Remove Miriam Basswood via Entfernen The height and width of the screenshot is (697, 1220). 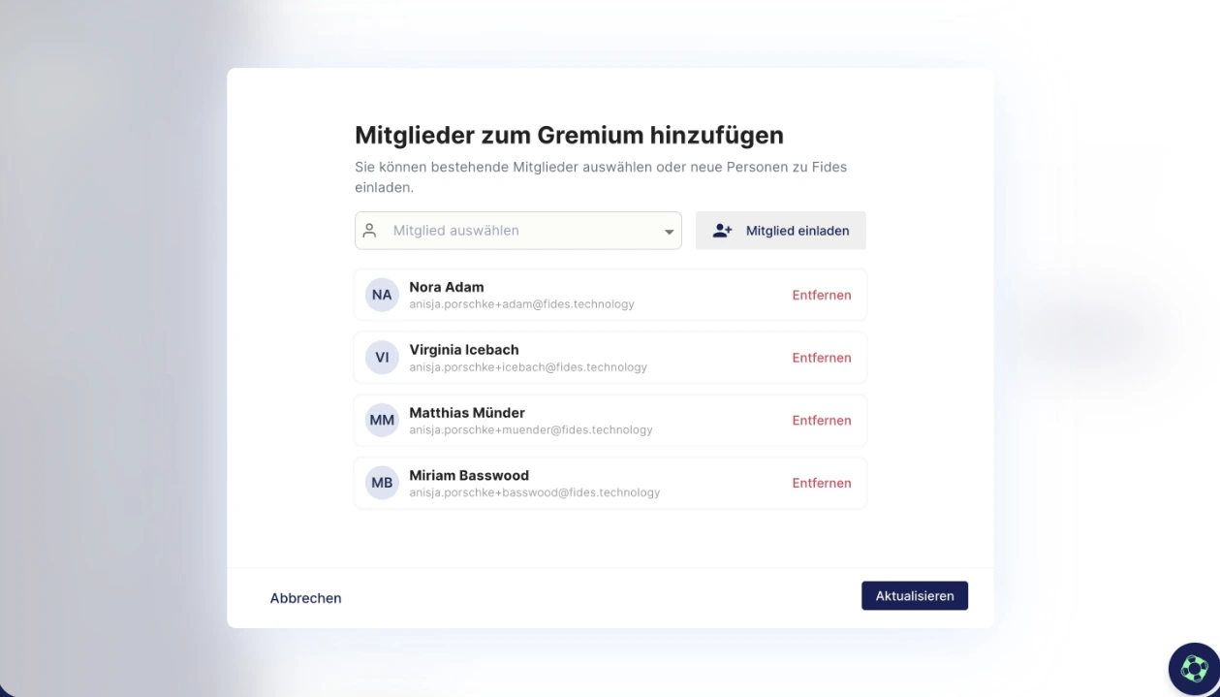pyautogui.click(x=821, y=483)
